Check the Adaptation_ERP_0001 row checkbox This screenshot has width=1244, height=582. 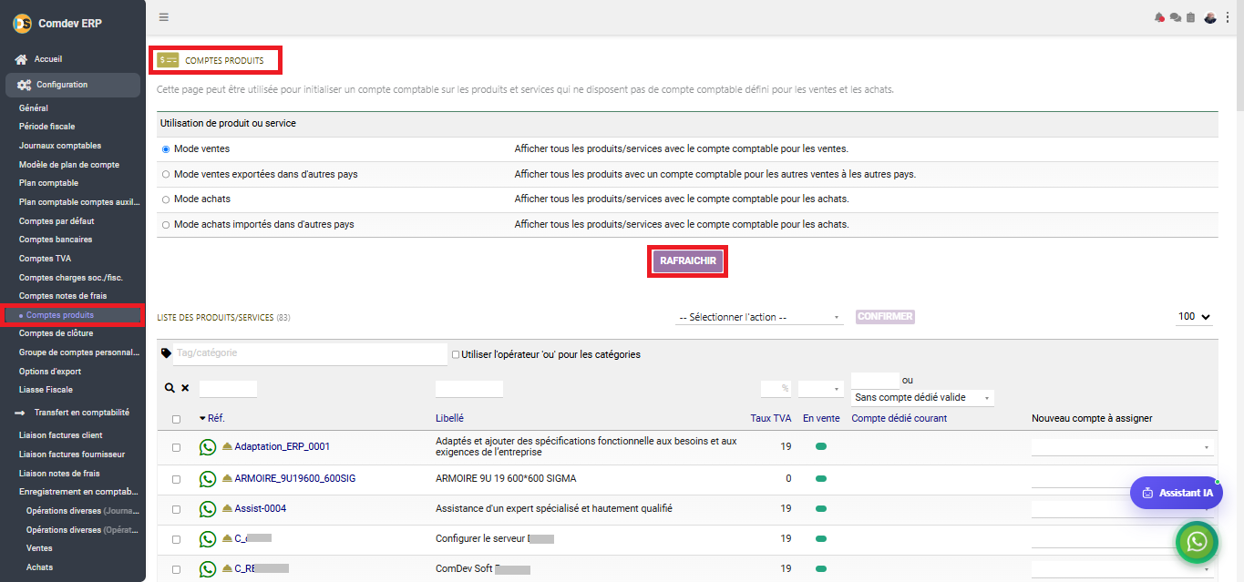pyautogui.click(x=176, y=447)
